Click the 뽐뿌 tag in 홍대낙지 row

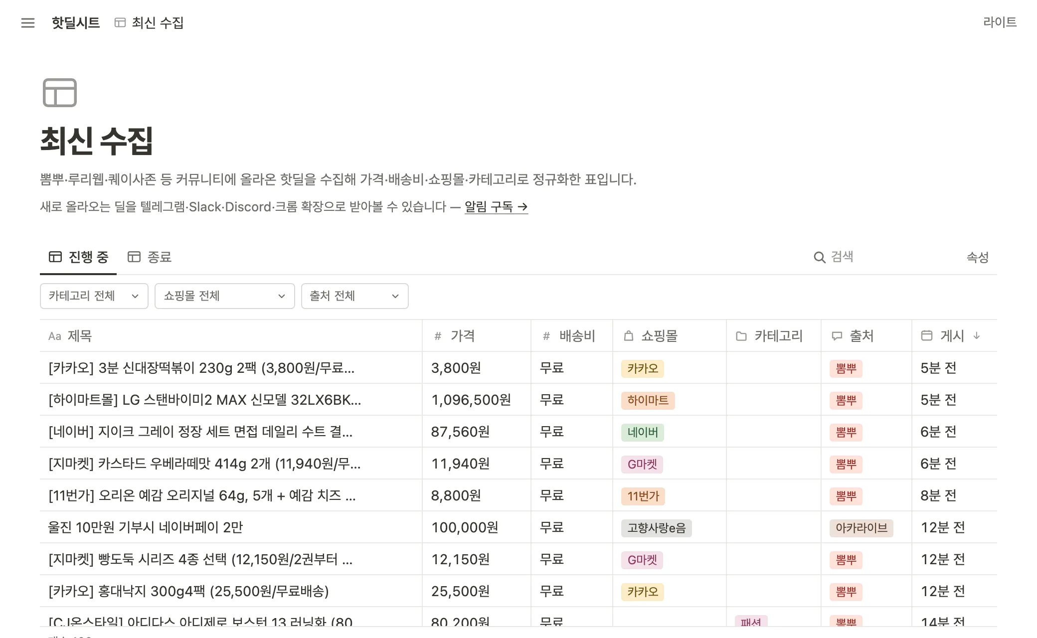click(846, 592)
